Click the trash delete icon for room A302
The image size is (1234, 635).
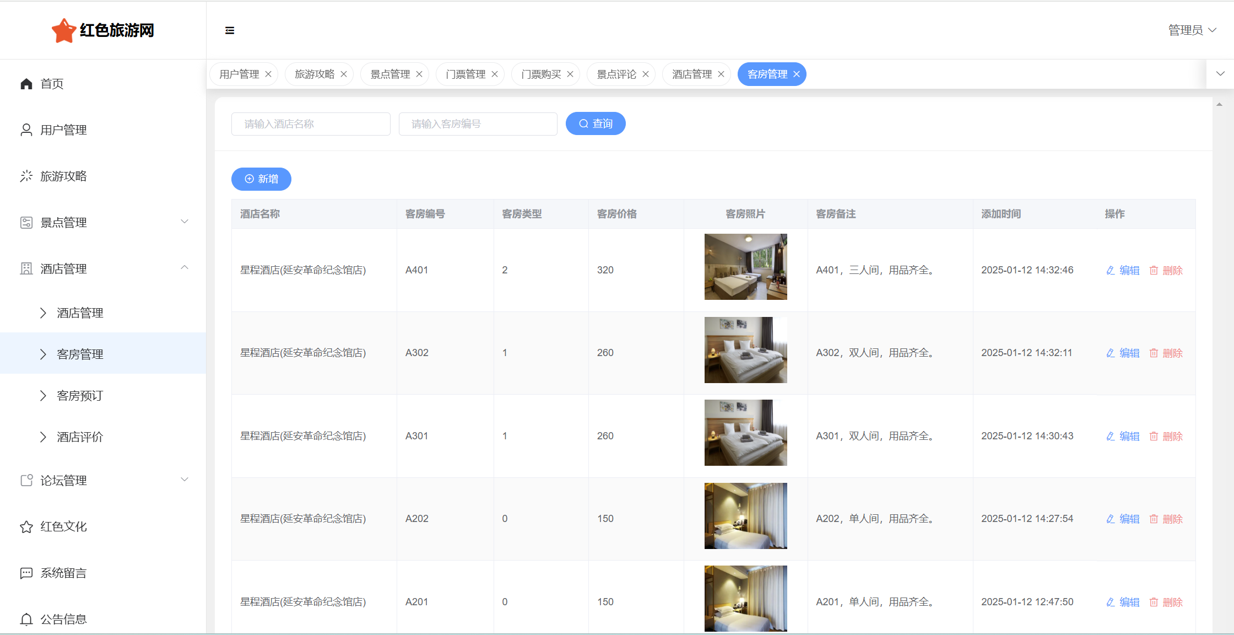tap(1154, 353)
